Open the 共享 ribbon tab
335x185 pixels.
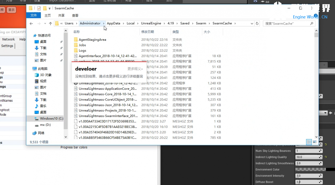point(61,15)
